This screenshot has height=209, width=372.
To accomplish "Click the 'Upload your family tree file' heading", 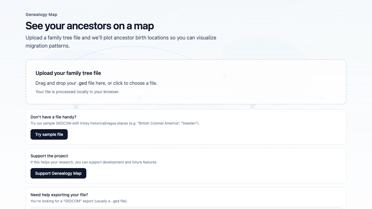I will [x=68, y=73].
